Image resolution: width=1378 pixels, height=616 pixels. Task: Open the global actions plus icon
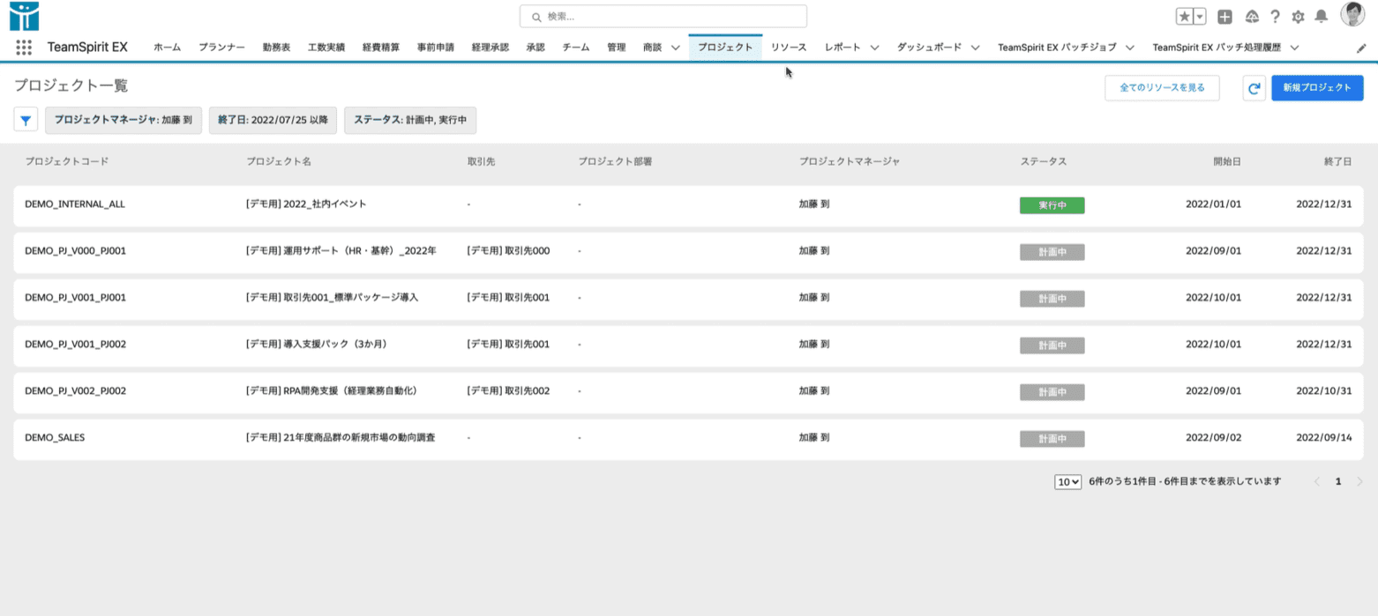[1224, 17]
